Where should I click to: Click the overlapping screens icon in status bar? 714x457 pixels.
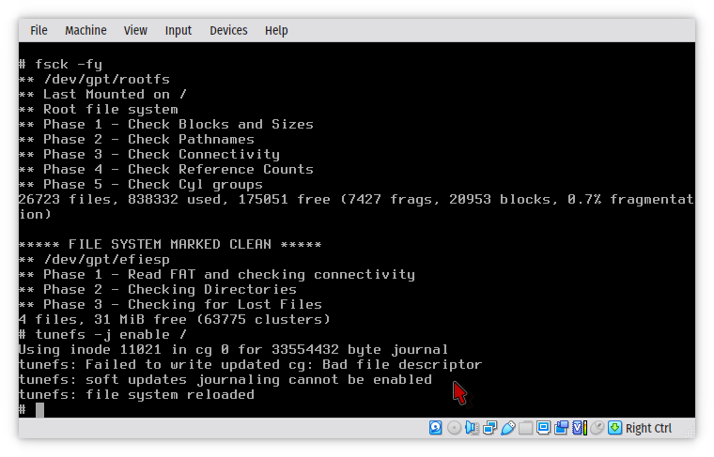tap(562, 428)
